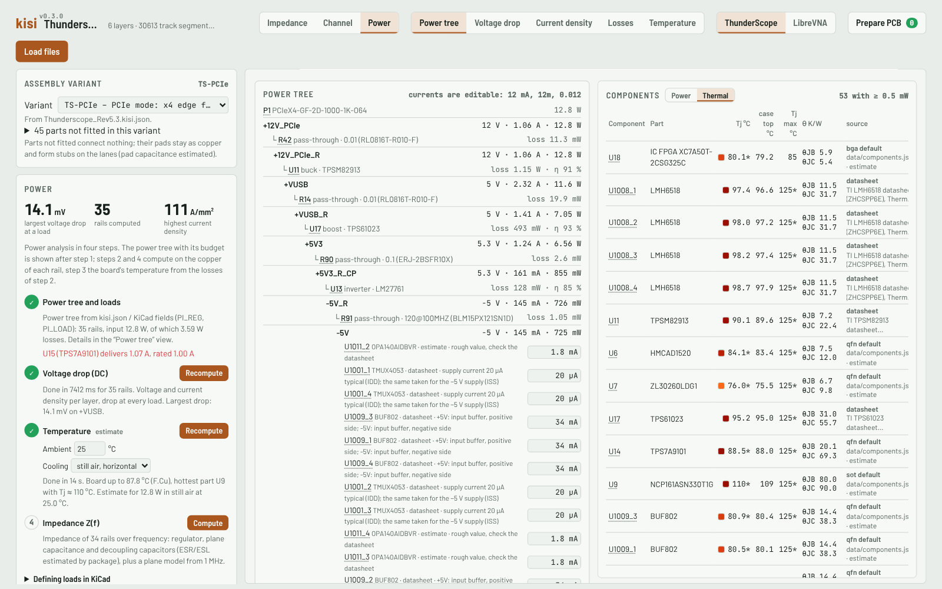Open the assembly Variant dropdown
942x589 pixels.
click(143, 105)
